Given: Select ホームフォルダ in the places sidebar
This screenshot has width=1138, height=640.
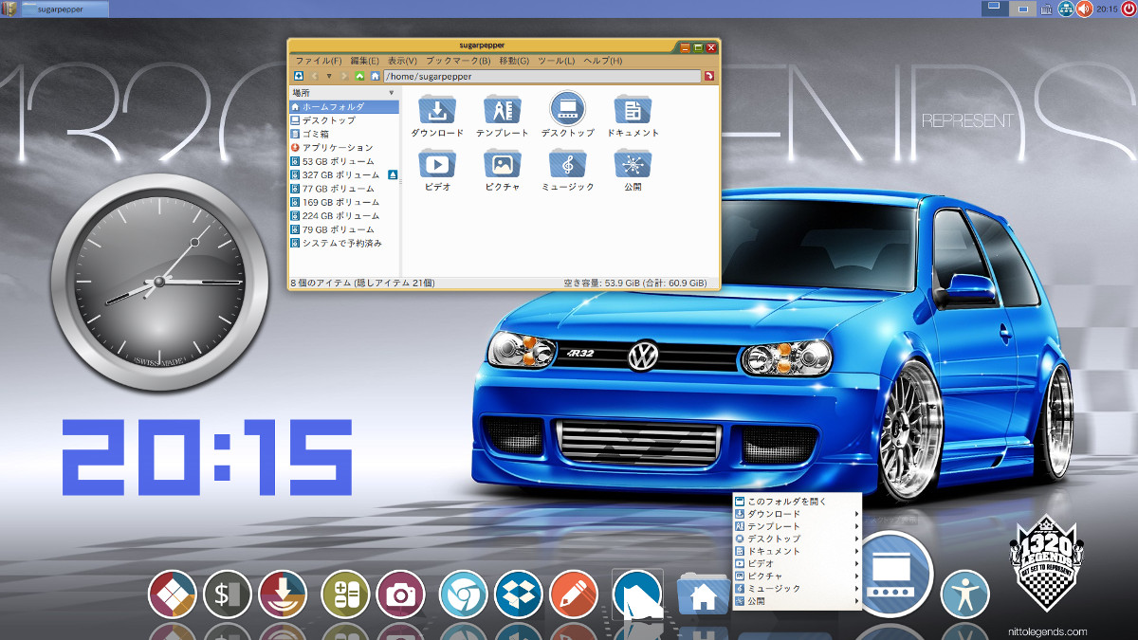Looking at the screenshot, I should pyautogui.click(x=344, y=107).
